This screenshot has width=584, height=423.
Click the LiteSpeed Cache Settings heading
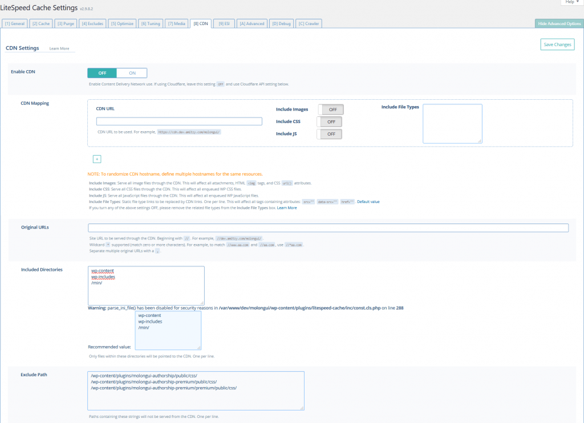39,8
